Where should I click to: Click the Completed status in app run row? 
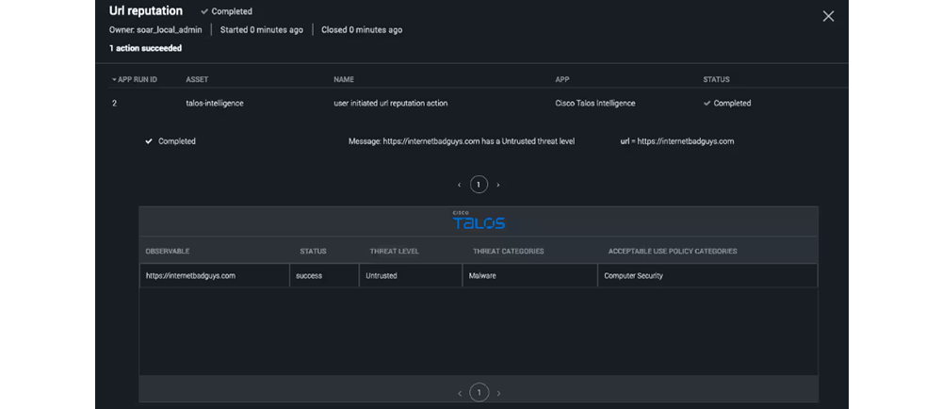[x=727, y=104]
